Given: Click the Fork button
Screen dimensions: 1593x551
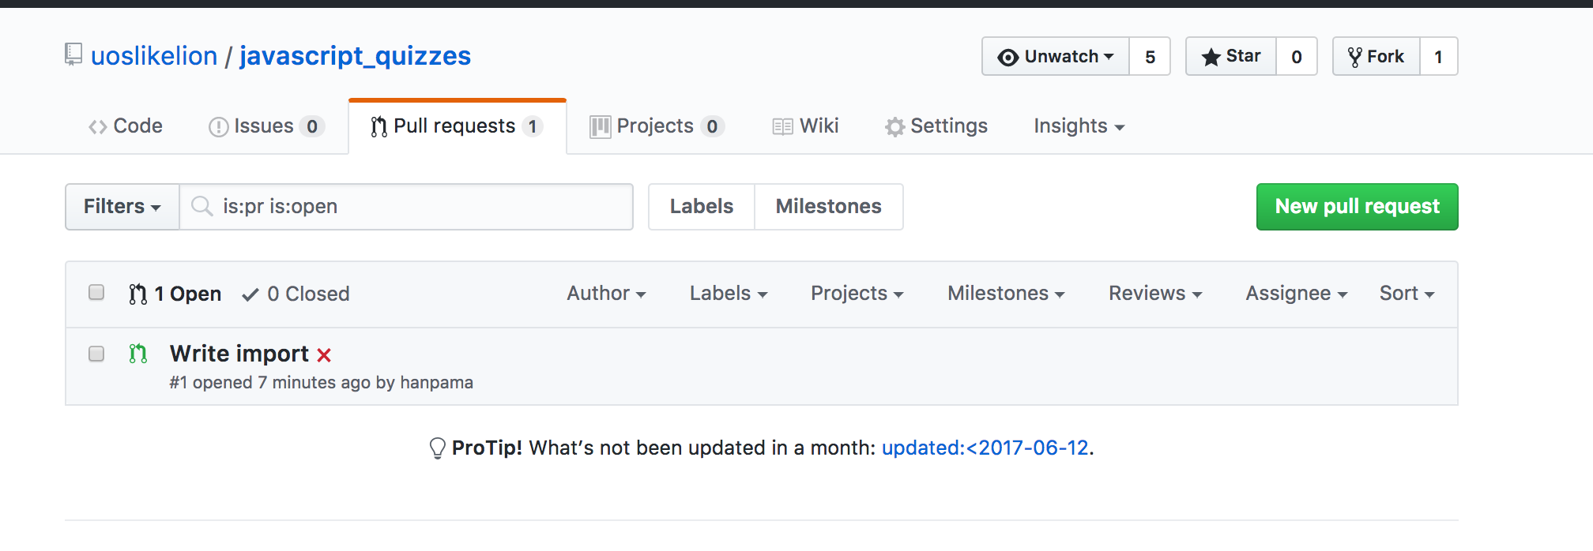Looking at the screenshot, I should pyautogui.click(x=1376, y=57).
